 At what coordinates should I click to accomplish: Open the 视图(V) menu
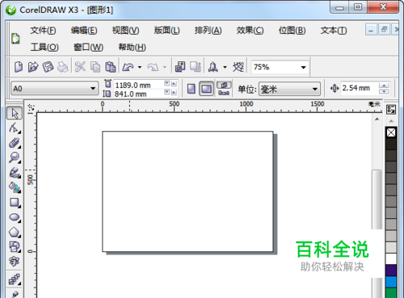125,30
